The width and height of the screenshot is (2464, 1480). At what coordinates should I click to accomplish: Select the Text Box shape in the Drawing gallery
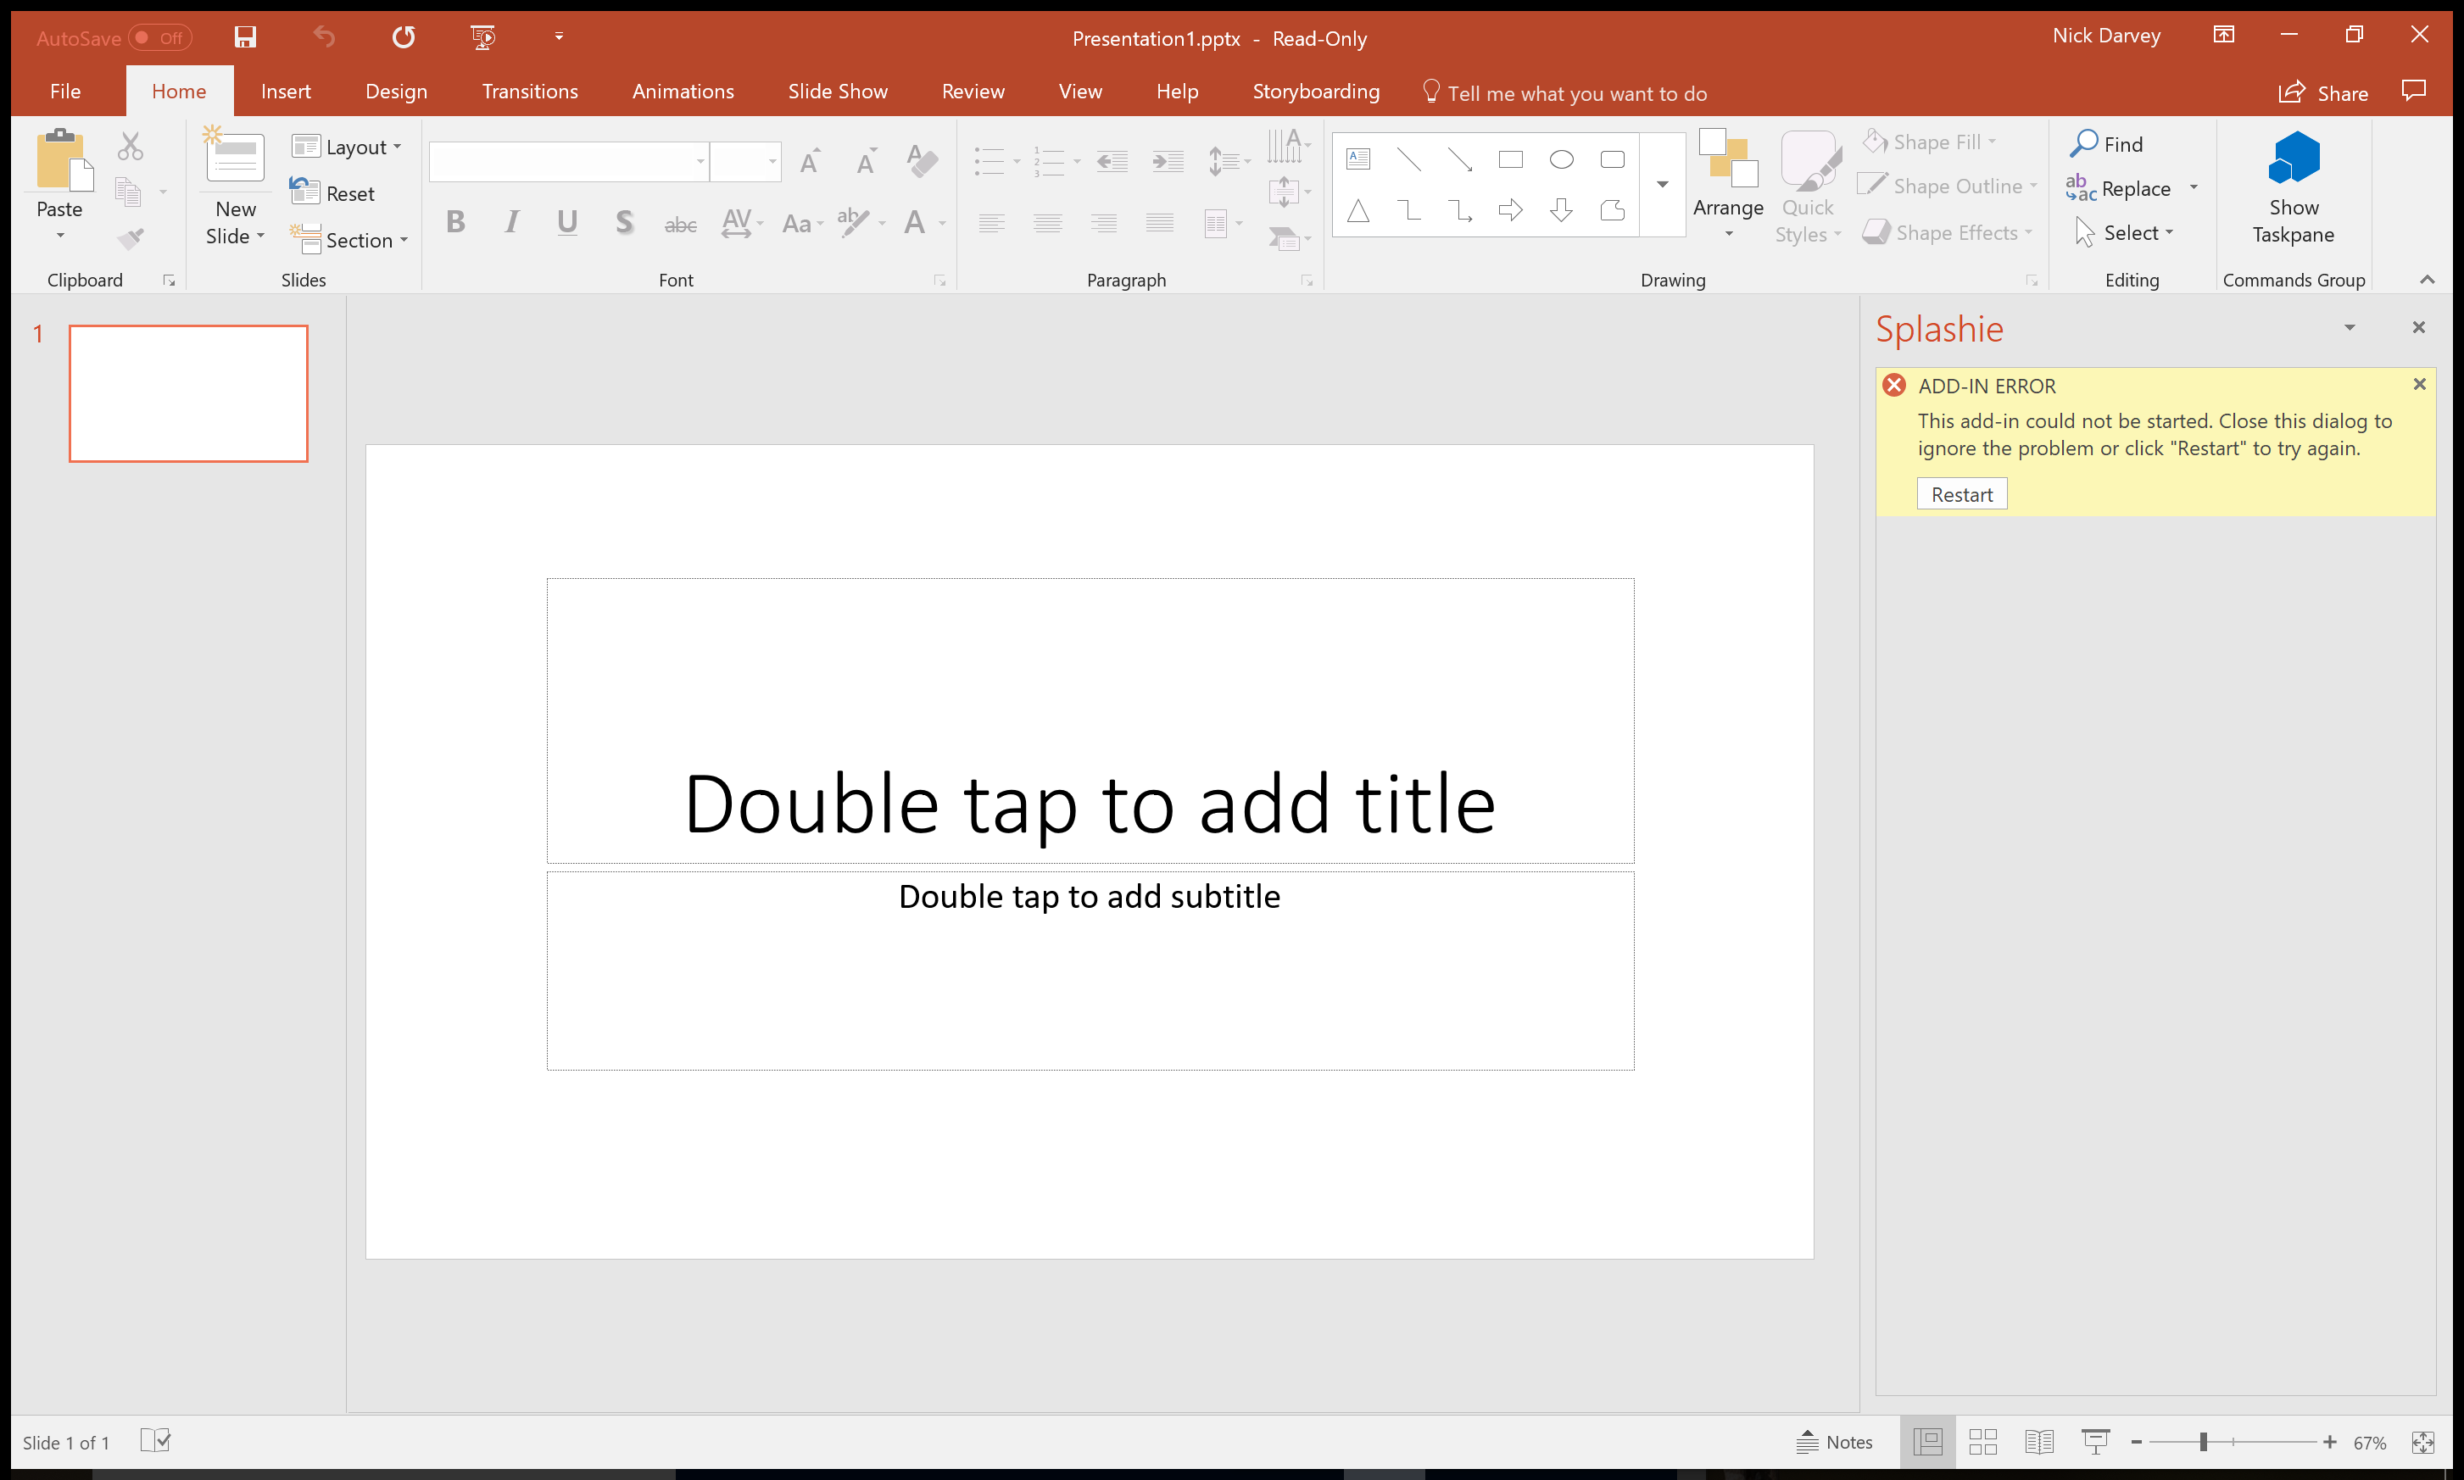[1357, 159]
